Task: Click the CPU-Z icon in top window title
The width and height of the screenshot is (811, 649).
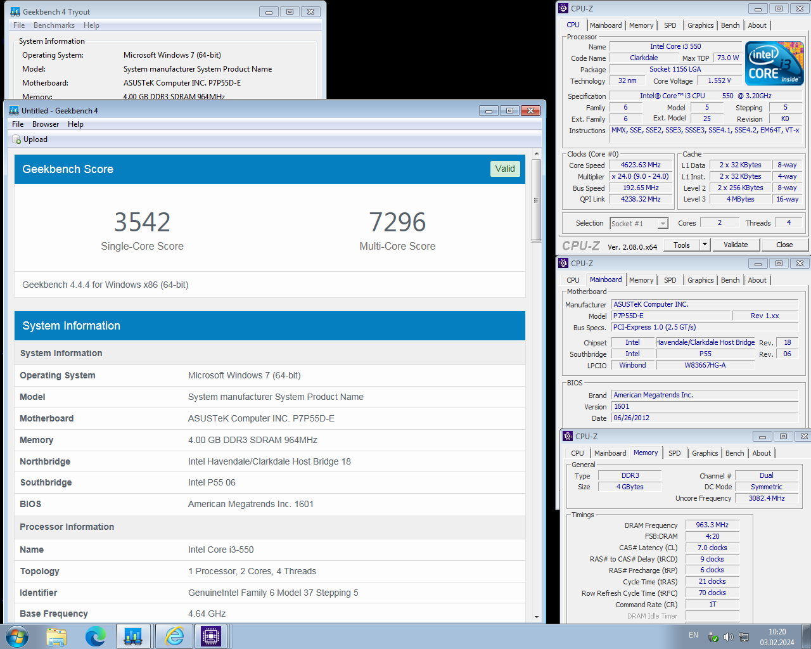Action: click(563, 8)
